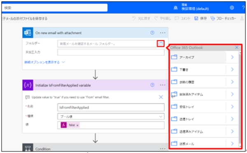
Task: Click the 未加工入力 input field
Action: tap(111, 52)
